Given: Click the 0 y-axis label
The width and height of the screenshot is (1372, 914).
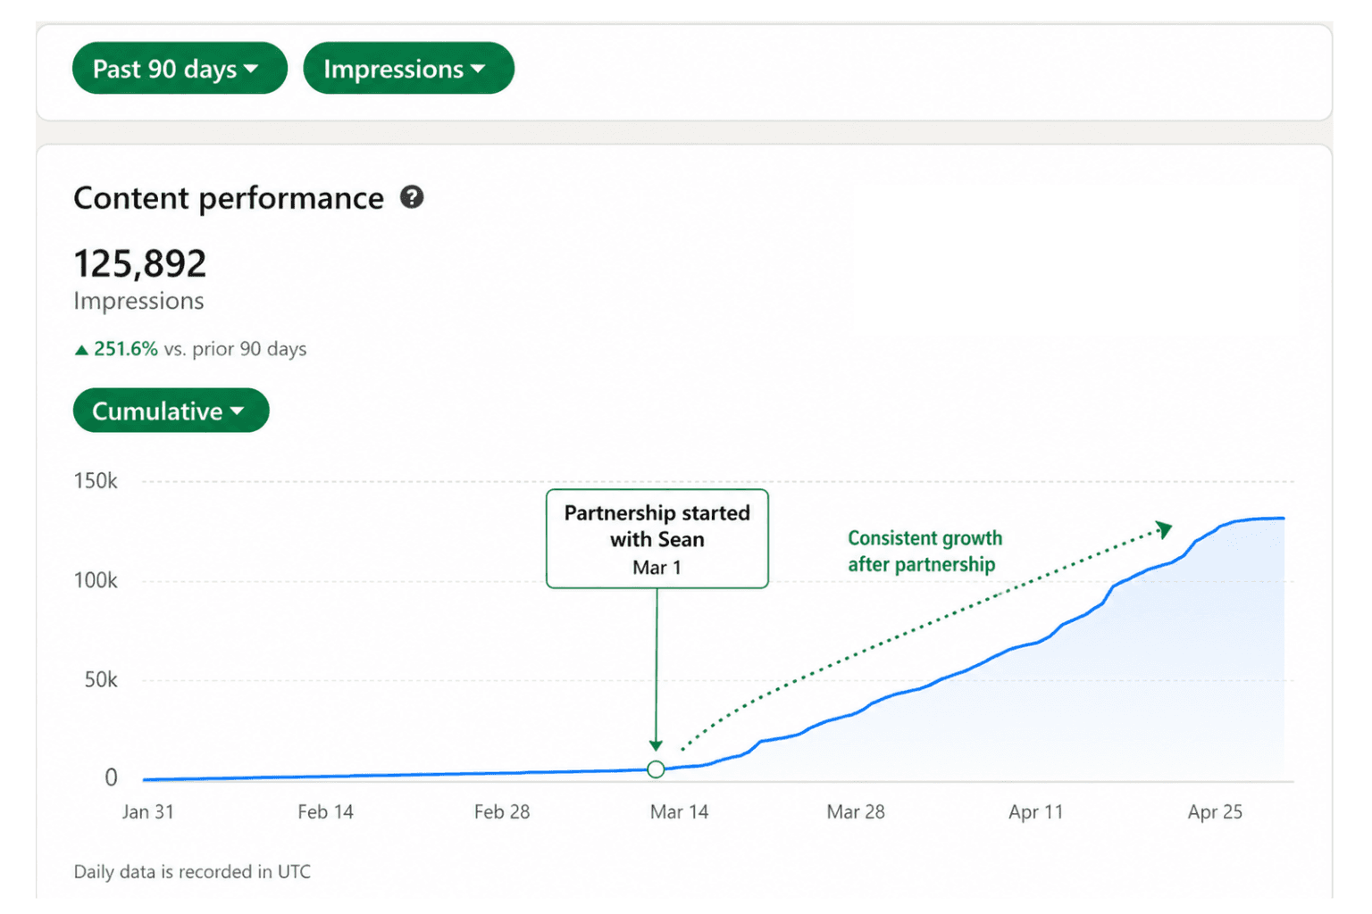Looking at the screenshot, I should 111,778.
